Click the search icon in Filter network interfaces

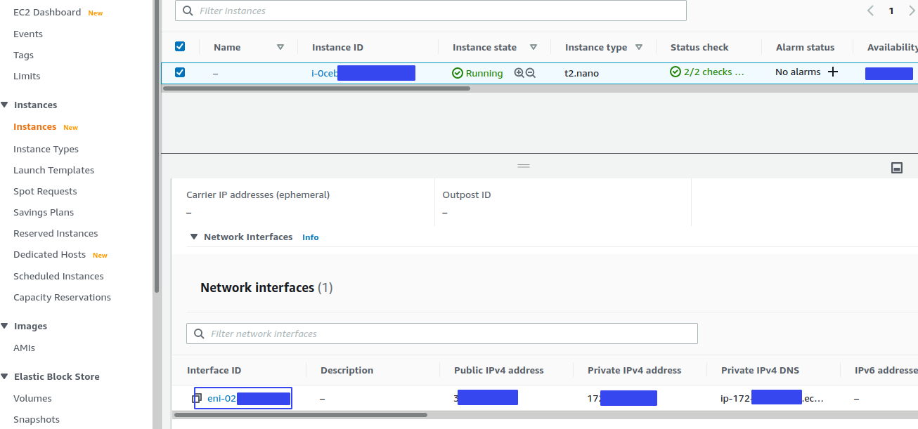(199, 334)
